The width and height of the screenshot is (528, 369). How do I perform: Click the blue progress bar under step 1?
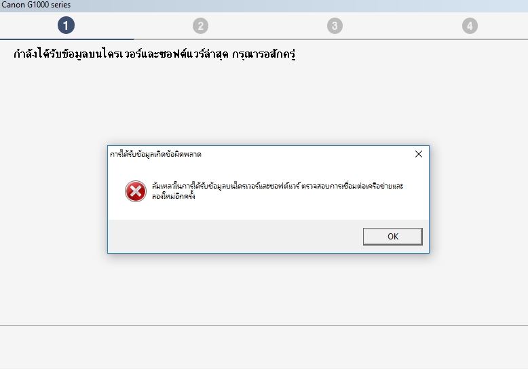click(67, 39)
